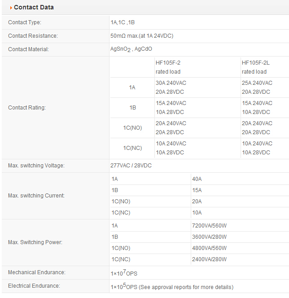Click the HF105F-2L rated load header

[x=255, y=67]
